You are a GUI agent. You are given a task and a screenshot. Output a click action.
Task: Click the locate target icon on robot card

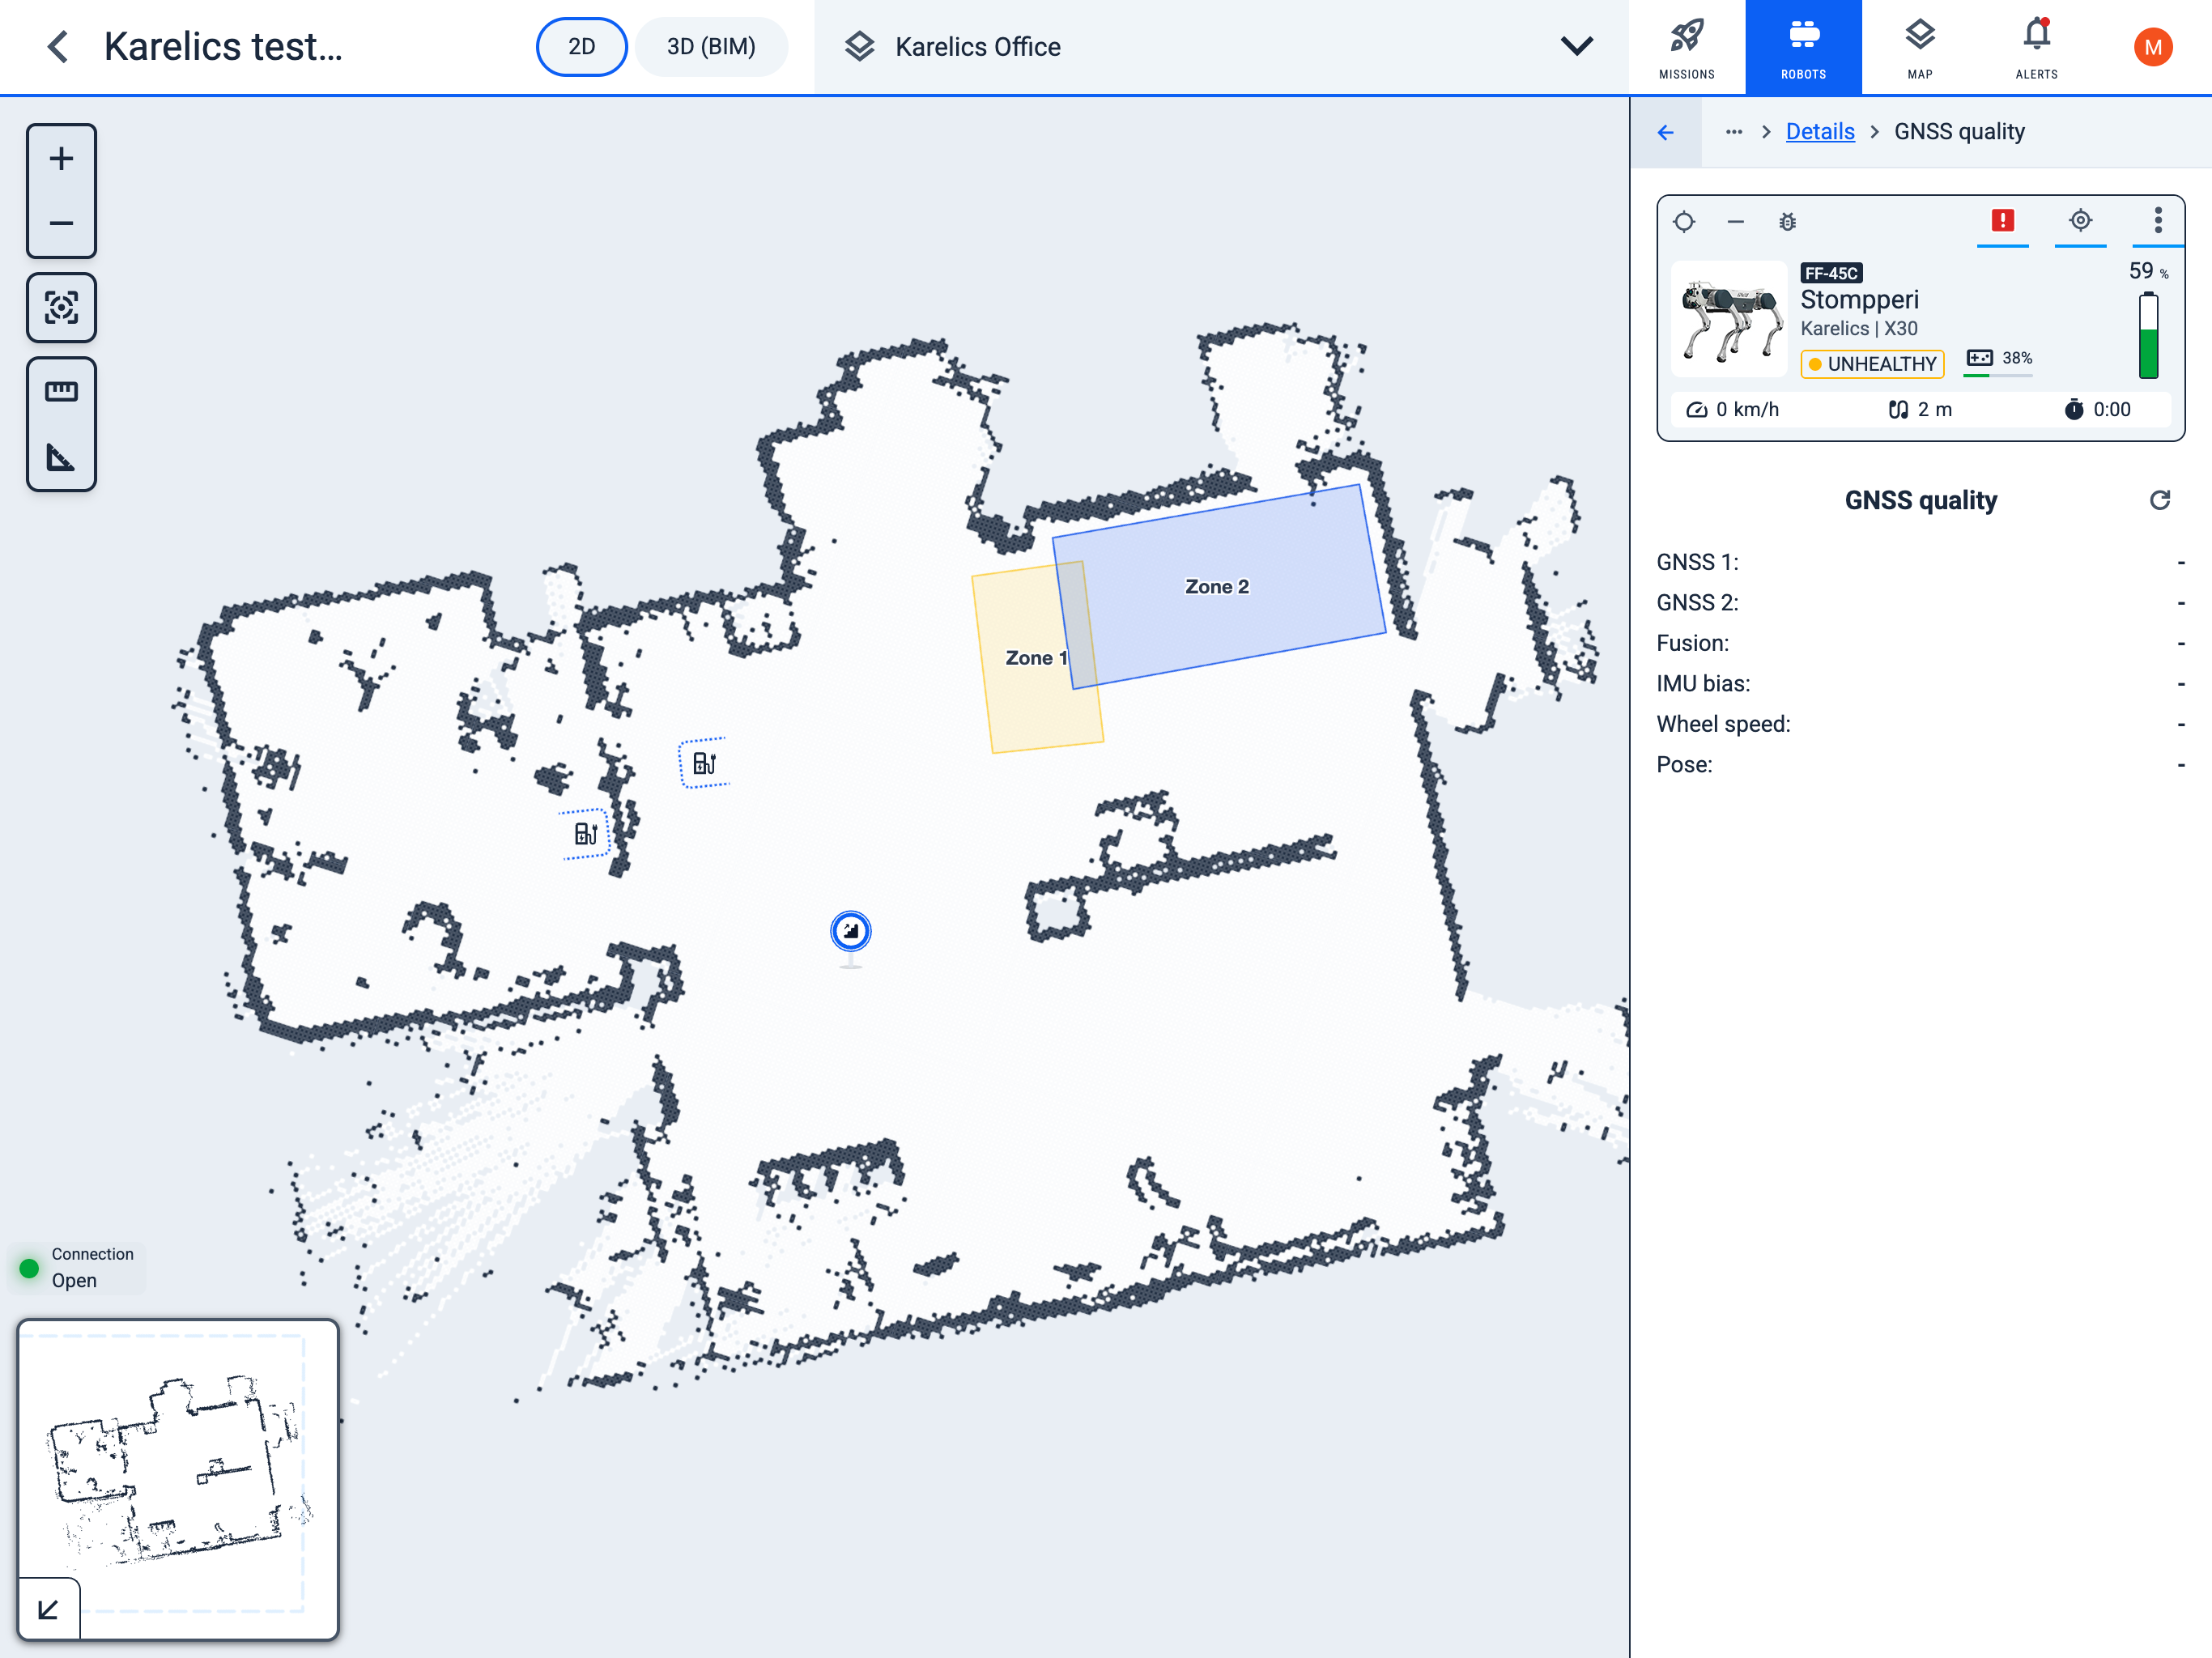(2080, 221)
